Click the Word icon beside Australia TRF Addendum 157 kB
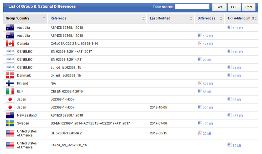 click(x=230, y=27)
